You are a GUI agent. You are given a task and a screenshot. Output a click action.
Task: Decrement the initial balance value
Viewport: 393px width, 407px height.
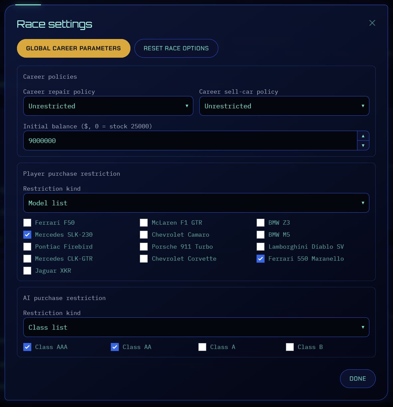(x=363, y=145)
